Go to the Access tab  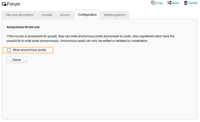(x=65, y=15)
